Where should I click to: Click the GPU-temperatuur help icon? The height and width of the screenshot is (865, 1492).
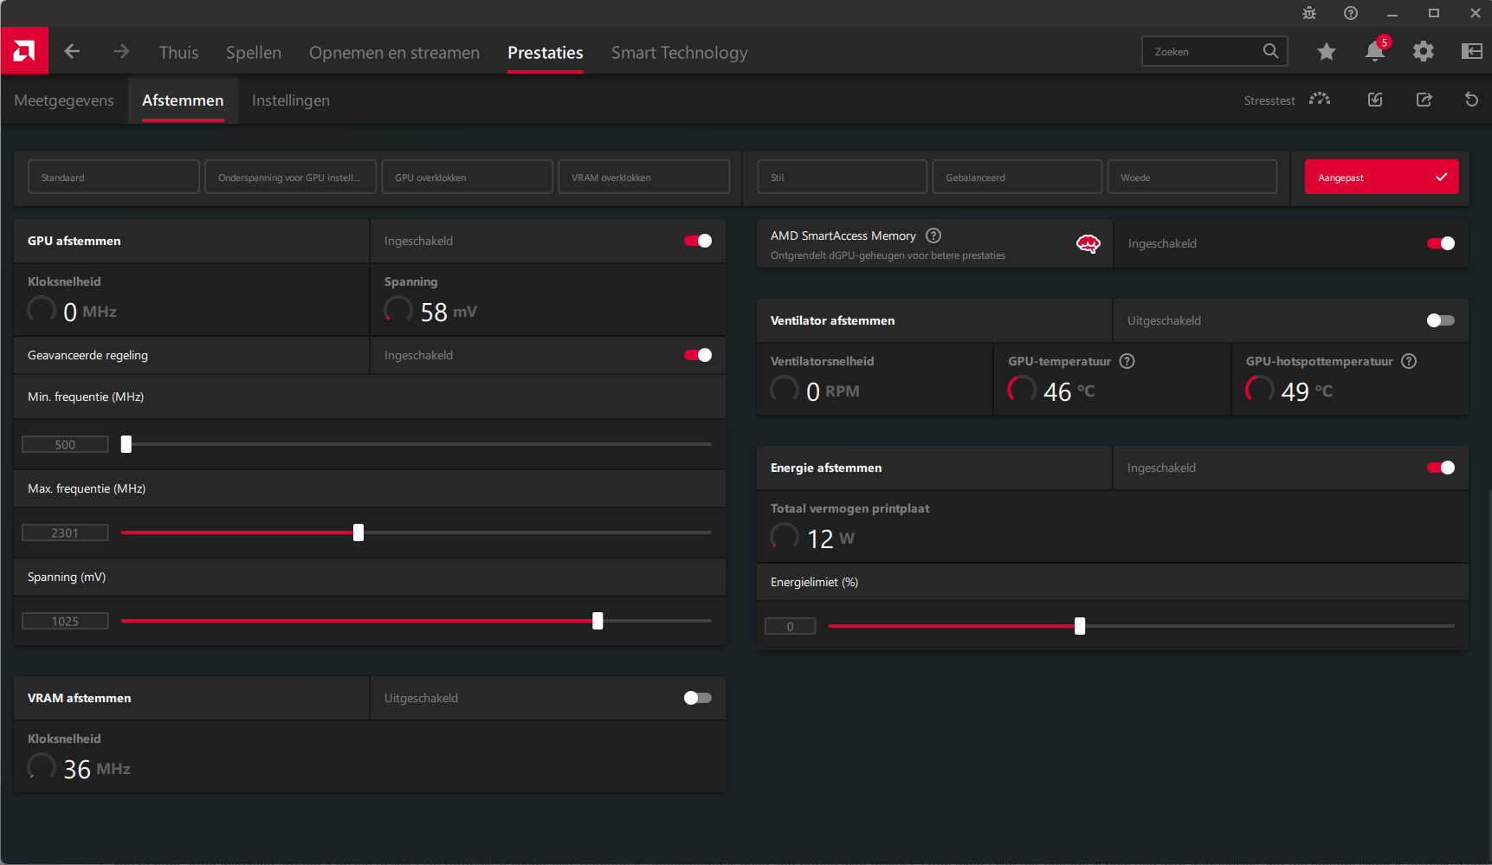point(1127,361)
